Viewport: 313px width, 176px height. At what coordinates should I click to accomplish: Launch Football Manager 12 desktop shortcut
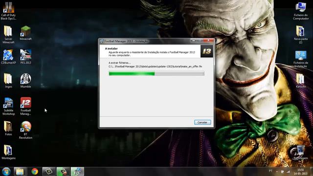pyautogui.click(x=25, y=107)
